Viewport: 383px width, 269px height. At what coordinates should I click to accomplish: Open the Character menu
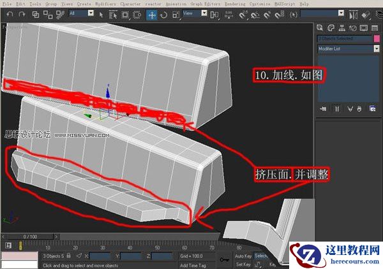130,4
